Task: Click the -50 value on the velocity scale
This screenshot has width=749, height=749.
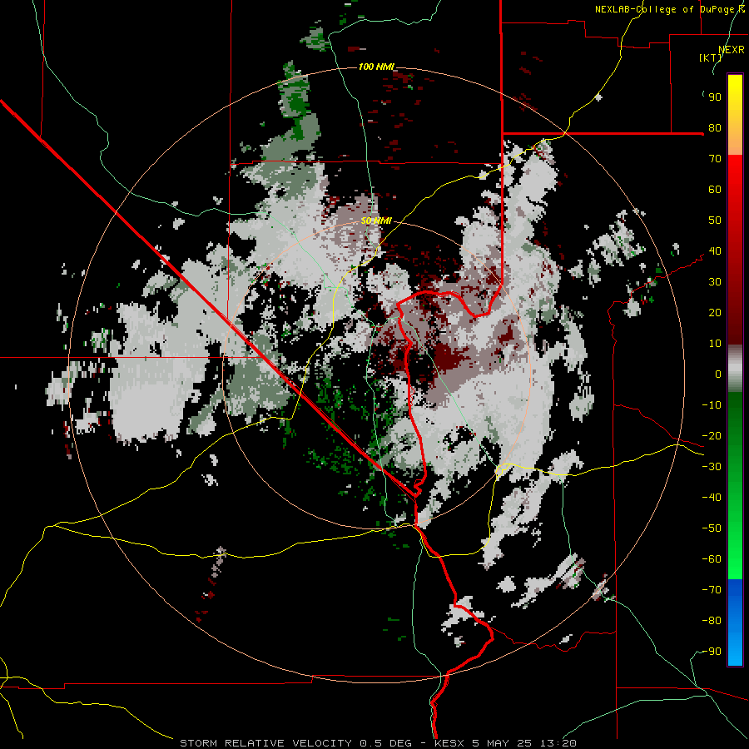Action: click(x=712, y=528)
